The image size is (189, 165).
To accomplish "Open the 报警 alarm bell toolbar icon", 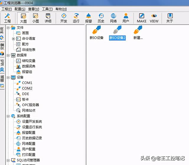I will (x=89, y=18).
